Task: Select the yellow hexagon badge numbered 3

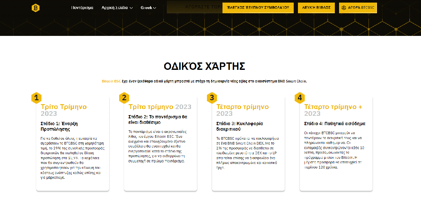Action: [212, 97]
